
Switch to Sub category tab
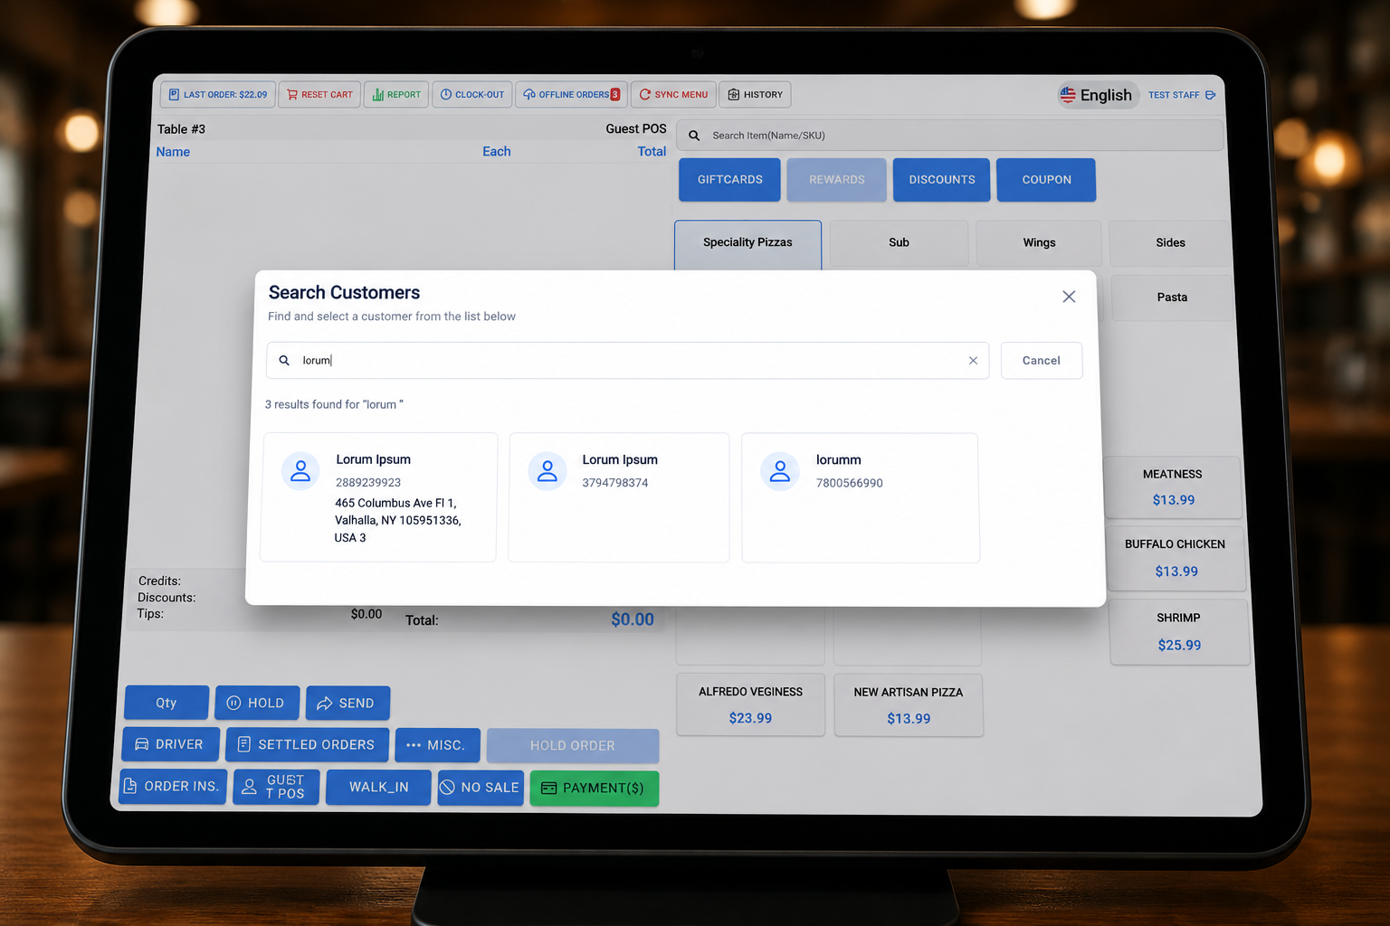pyautogui.click(x=899, y=242)
